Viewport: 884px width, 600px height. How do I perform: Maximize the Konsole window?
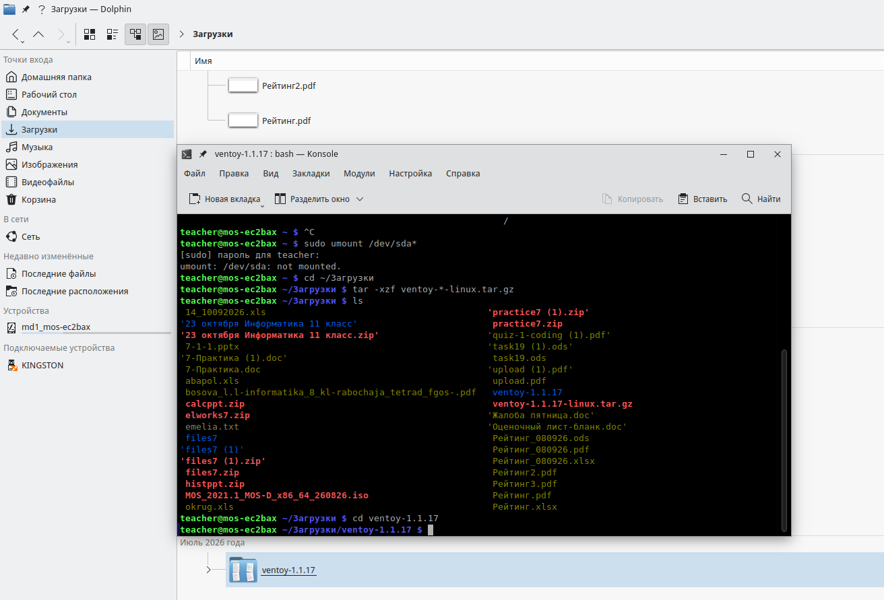(x=750, y=154)
